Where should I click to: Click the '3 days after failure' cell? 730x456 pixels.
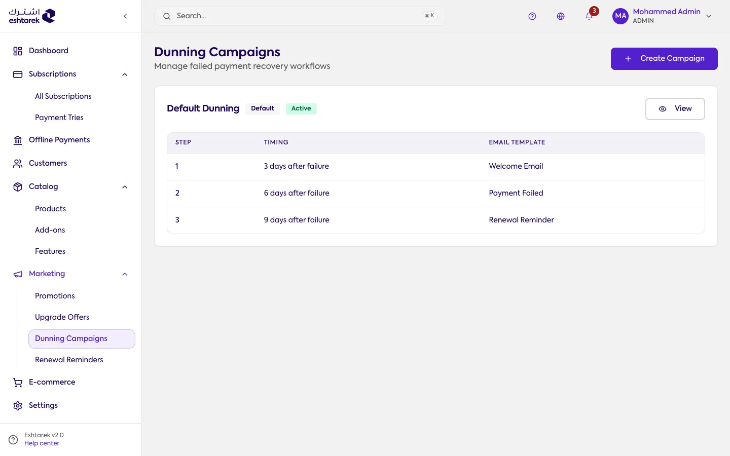[296, 166]
